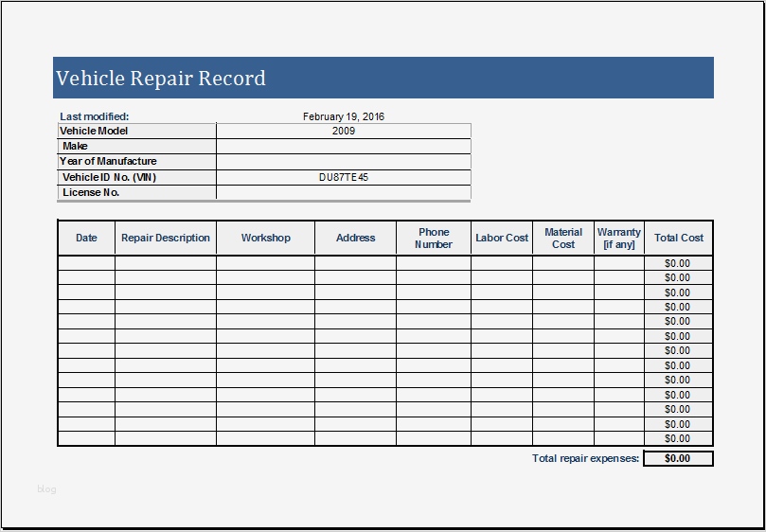The width and height of the screenshot is (766, 532).
Task: Click the 'Total repair expenses:' label
Action: tap(586, 458)
